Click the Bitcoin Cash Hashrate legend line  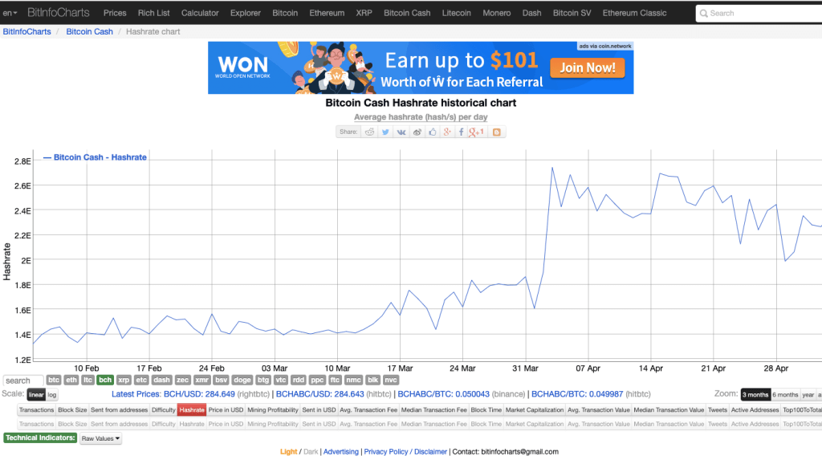pyautogui.click(x=95, y=157)
